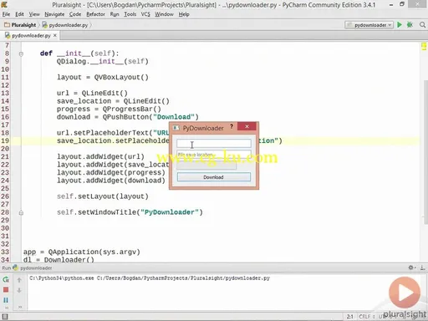Pause output with the blue pause icon
Screen dimensions: 428x321
6,300
